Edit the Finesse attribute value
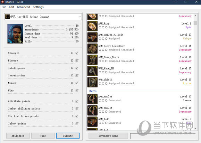 click(x=77, y=60)
